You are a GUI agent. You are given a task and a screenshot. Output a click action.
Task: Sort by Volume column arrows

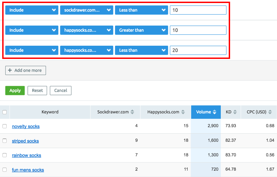point(214,112)
